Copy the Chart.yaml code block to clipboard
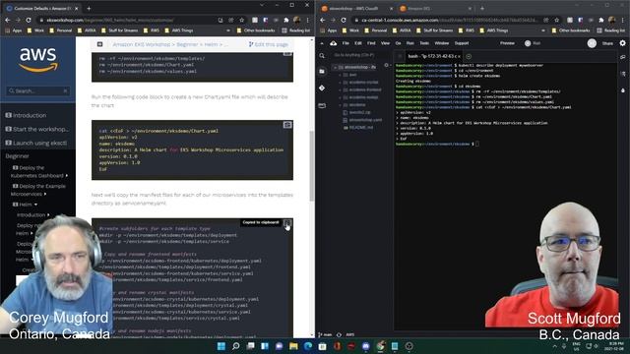 point(287,125)
